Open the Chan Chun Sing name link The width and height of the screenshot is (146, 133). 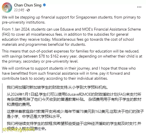(x=28, y=5)
